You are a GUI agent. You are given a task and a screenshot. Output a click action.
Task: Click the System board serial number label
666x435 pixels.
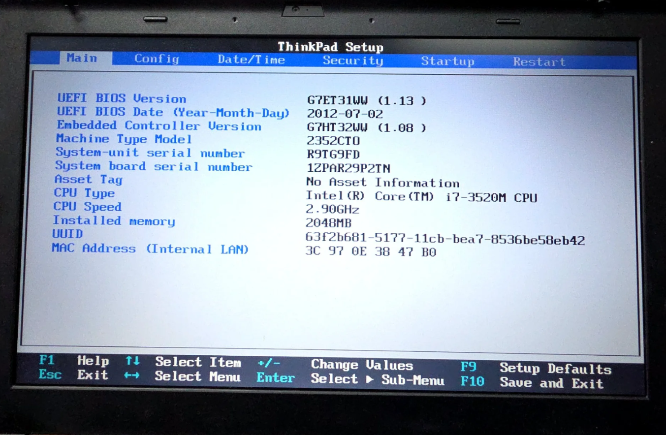[x=154, y=166]
